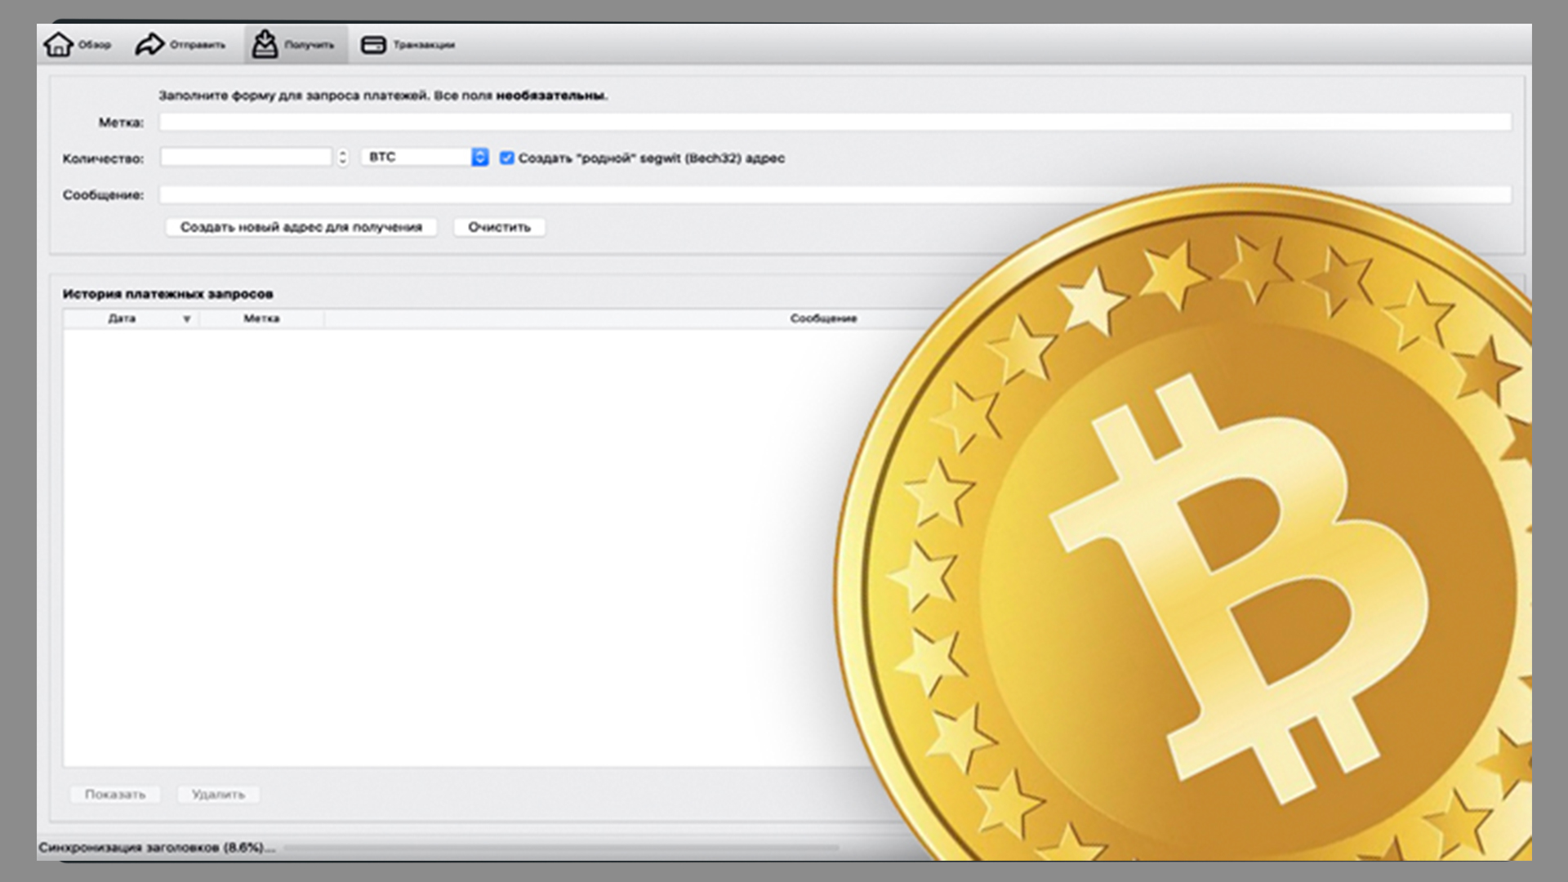Open the Транзакции card icon
Viewport: 1568px width, 882px height.
click(x=373, y=45)
